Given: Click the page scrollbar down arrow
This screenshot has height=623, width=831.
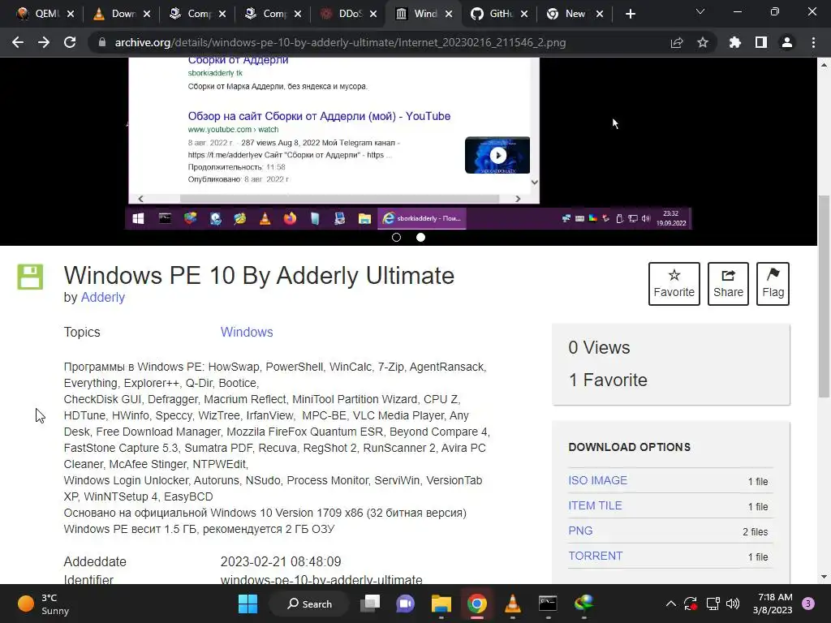Looking at the screenshot, I should point(824,577).
